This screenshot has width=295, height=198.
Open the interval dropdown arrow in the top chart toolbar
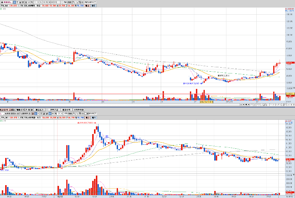point(61,2)
